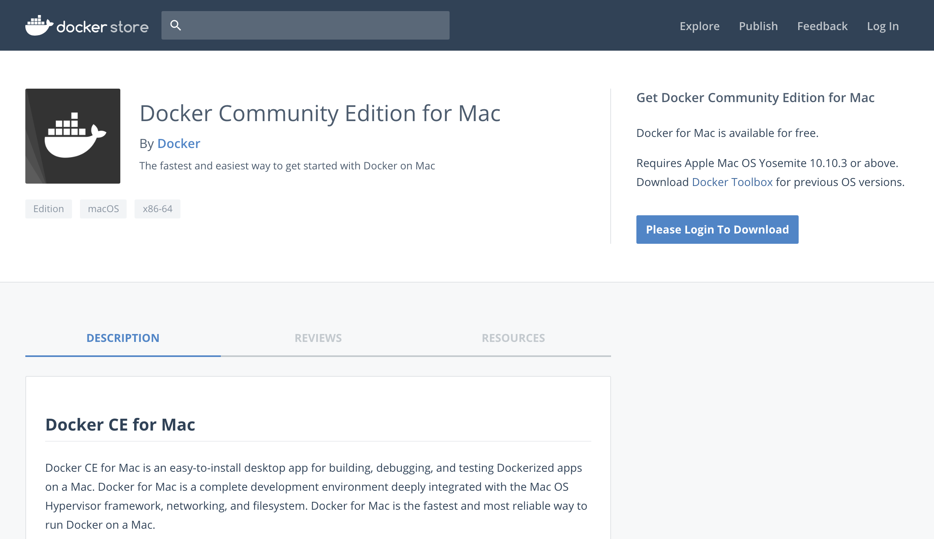Click 'Docker for Mac is available for free' text
This screenshot has height=539, width=934.
tap(727, 133)
